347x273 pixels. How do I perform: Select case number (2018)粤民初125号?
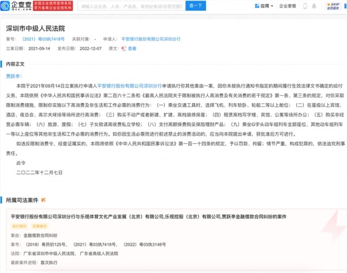46,244
